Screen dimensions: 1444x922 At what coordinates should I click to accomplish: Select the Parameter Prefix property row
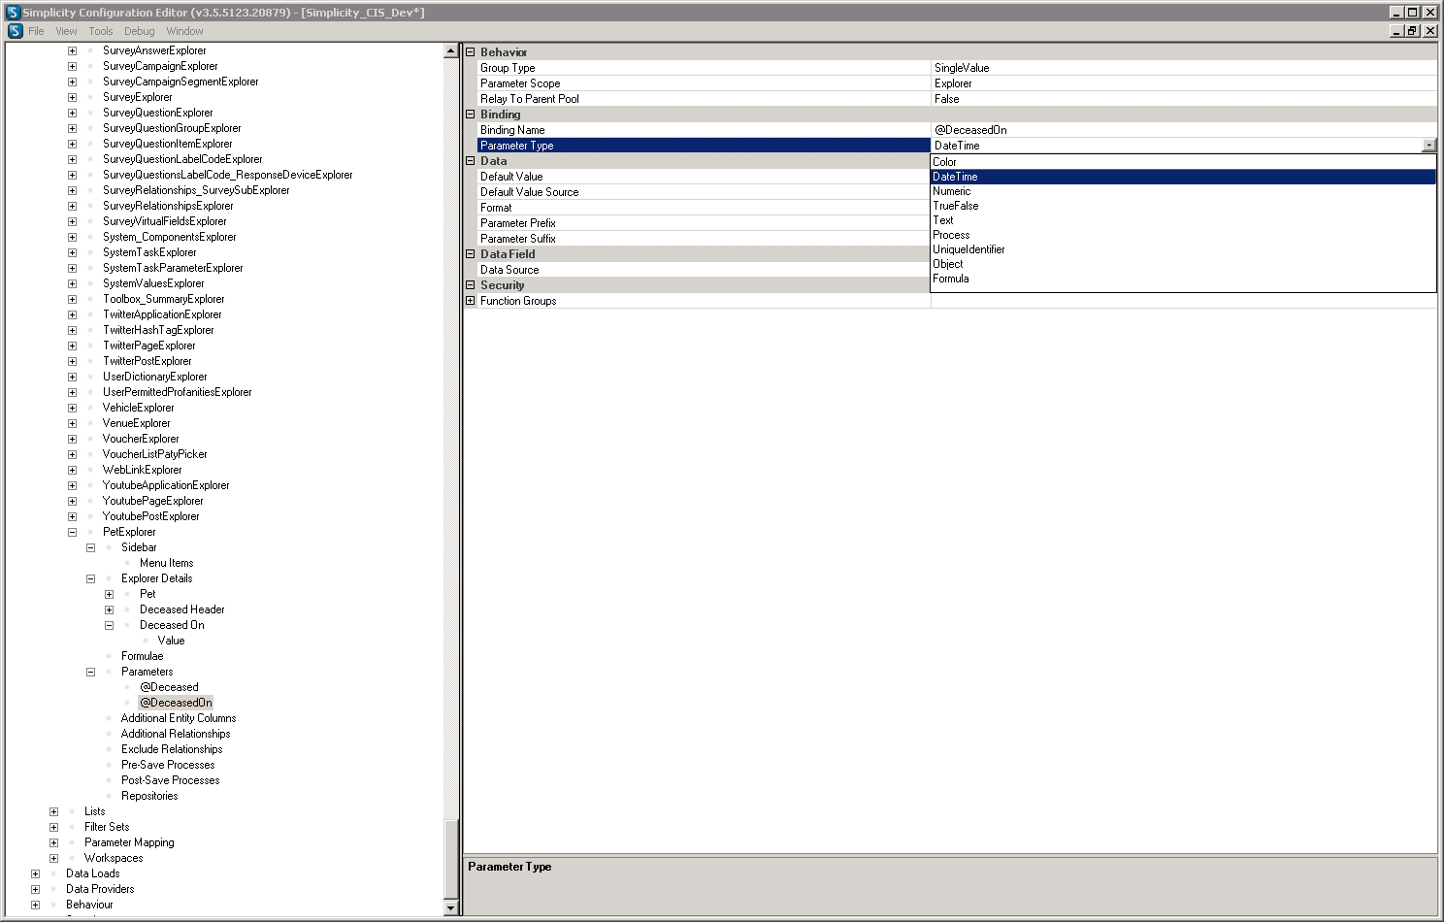(704, 223)
